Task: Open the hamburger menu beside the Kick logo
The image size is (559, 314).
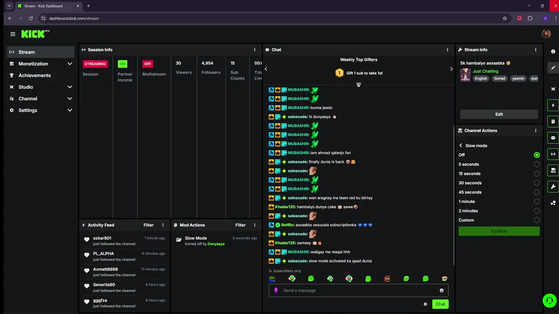Action: click(13, 34)
